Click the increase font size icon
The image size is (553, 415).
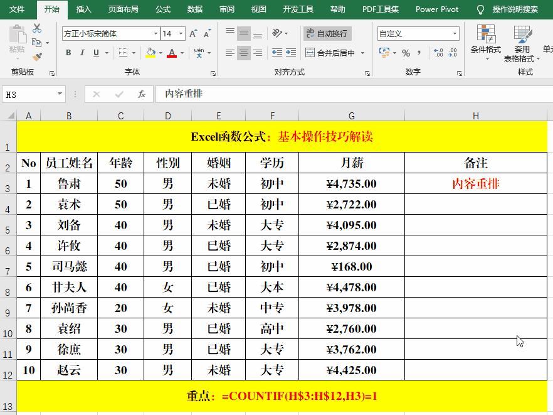[x=192, y=33]
